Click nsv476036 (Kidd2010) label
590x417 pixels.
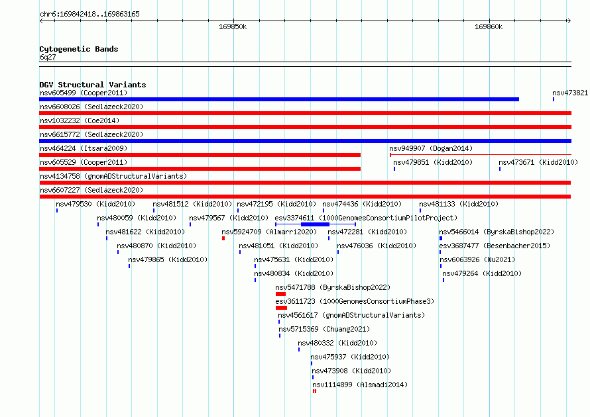click(377, 246)
